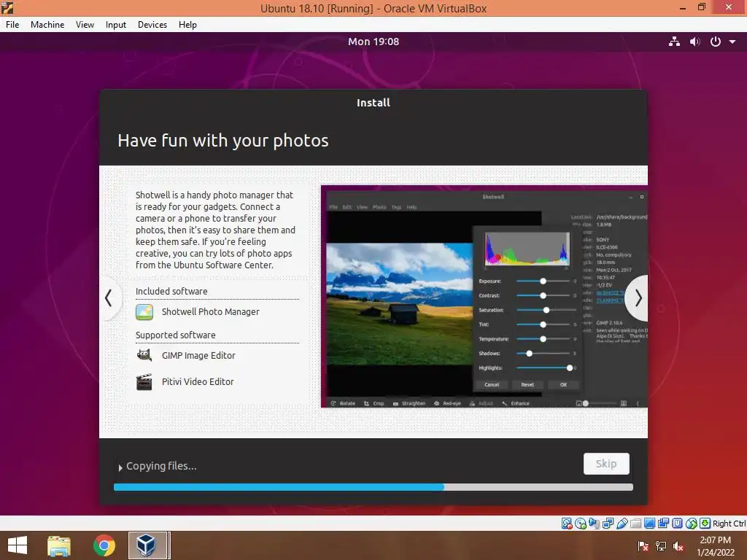Viewport: 747px width, 560px height.
Task: Click the VirtualBox optical drive status icon
Action: [x=580, y=524]
